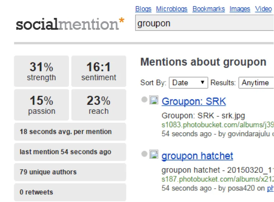
Task: Click the gray dot next to Groupon: SRK
Action: pos(144,100)
